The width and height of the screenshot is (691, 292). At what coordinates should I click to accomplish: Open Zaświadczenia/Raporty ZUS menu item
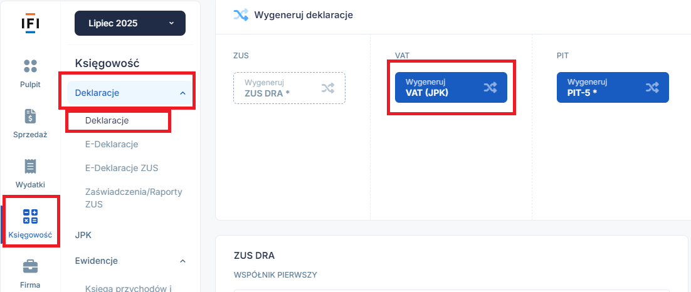click(134, 198)
